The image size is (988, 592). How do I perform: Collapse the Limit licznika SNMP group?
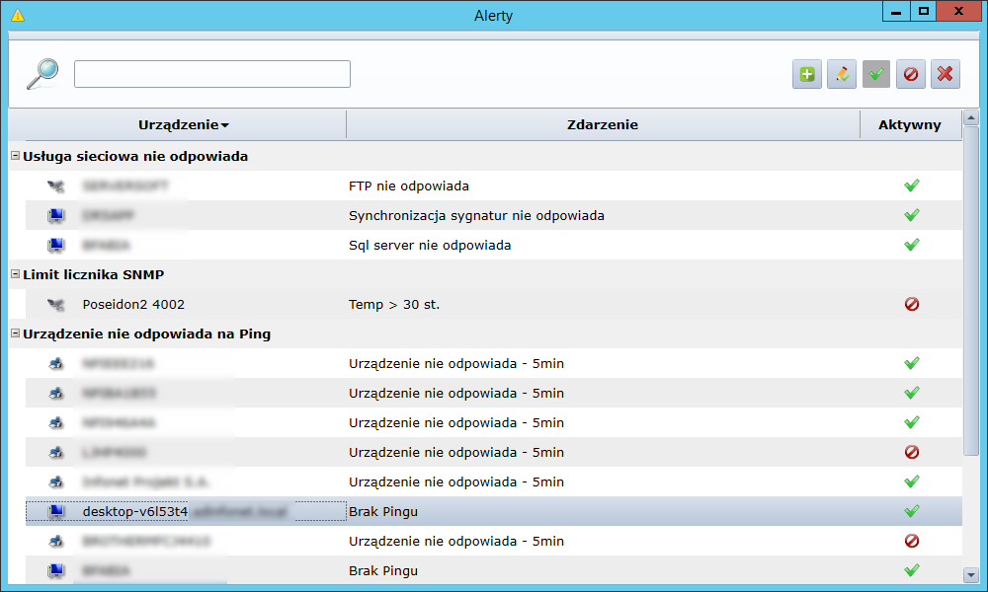point(15,274)
